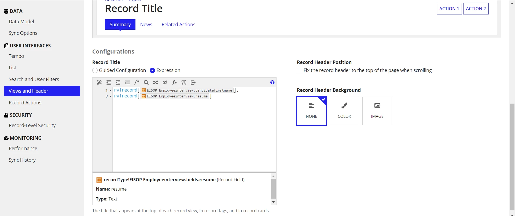Open Tempo in sidebar
This screenshot has height=216, width=515.
tap(16, 56)
